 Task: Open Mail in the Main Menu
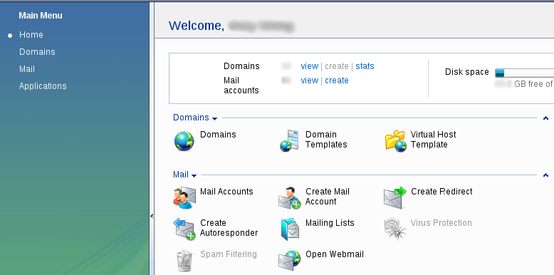tap(27, 69)
